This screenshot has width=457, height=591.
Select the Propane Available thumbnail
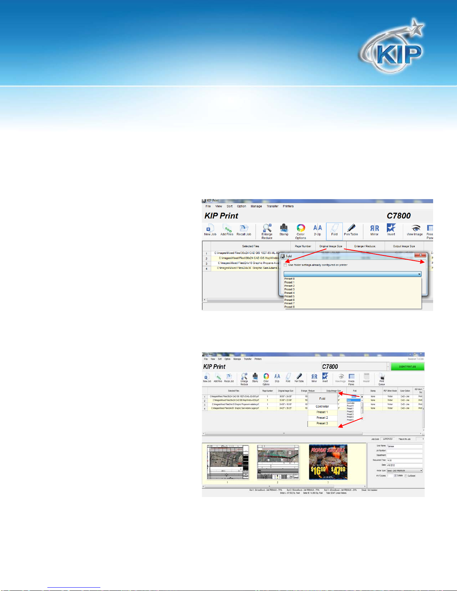[328, 462]
